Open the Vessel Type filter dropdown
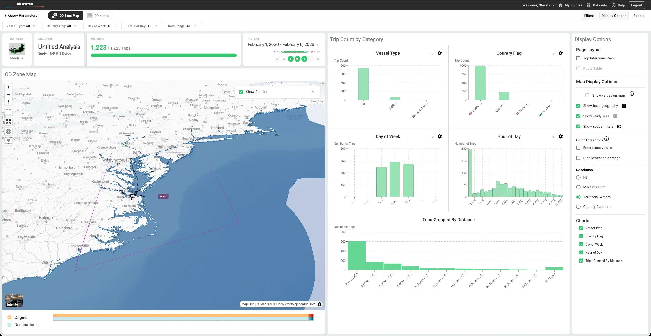651x336 pixels. (x=21, y=26)
